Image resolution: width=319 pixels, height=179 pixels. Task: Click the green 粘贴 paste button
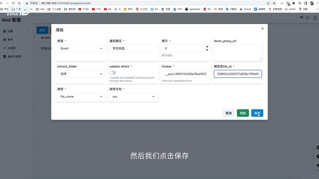[243, 113]
